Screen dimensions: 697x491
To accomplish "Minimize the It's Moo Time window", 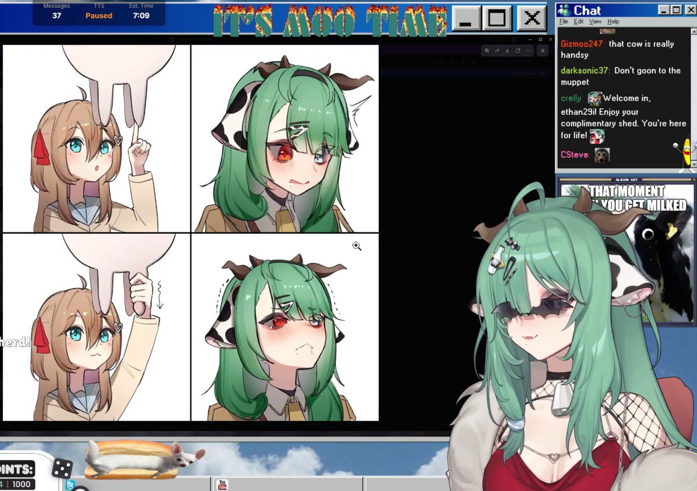I will (466, 18).
